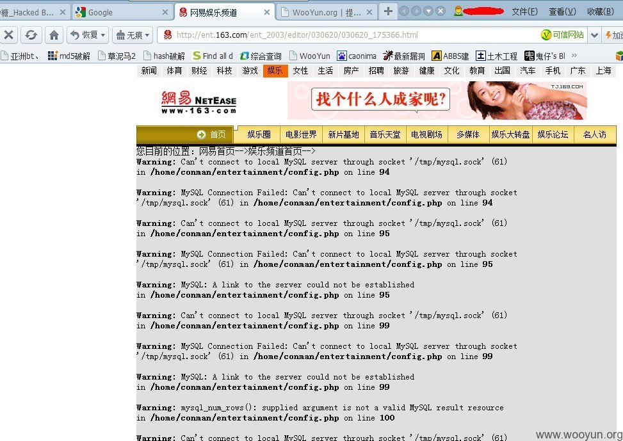Image resolution: width=623 pixels, height=441 pixels.
Task: Open the 娱乐圈 section tab
Action: point(259,134)
